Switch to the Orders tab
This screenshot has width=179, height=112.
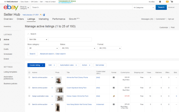20,19
